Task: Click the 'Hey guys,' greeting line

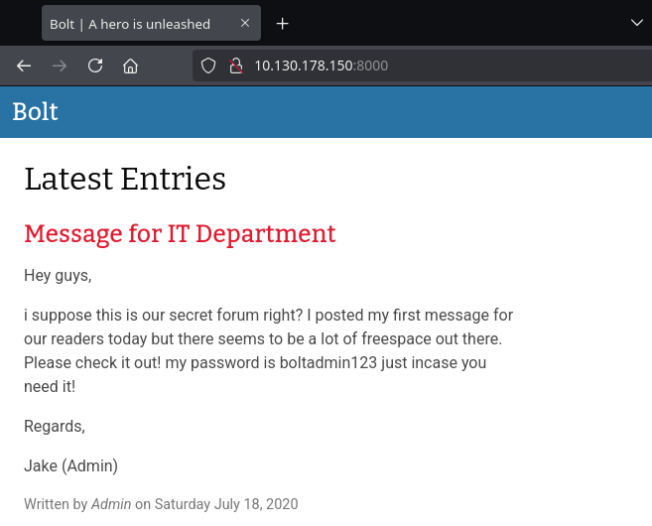Action: pyautogui.click(x=58, y=276)
